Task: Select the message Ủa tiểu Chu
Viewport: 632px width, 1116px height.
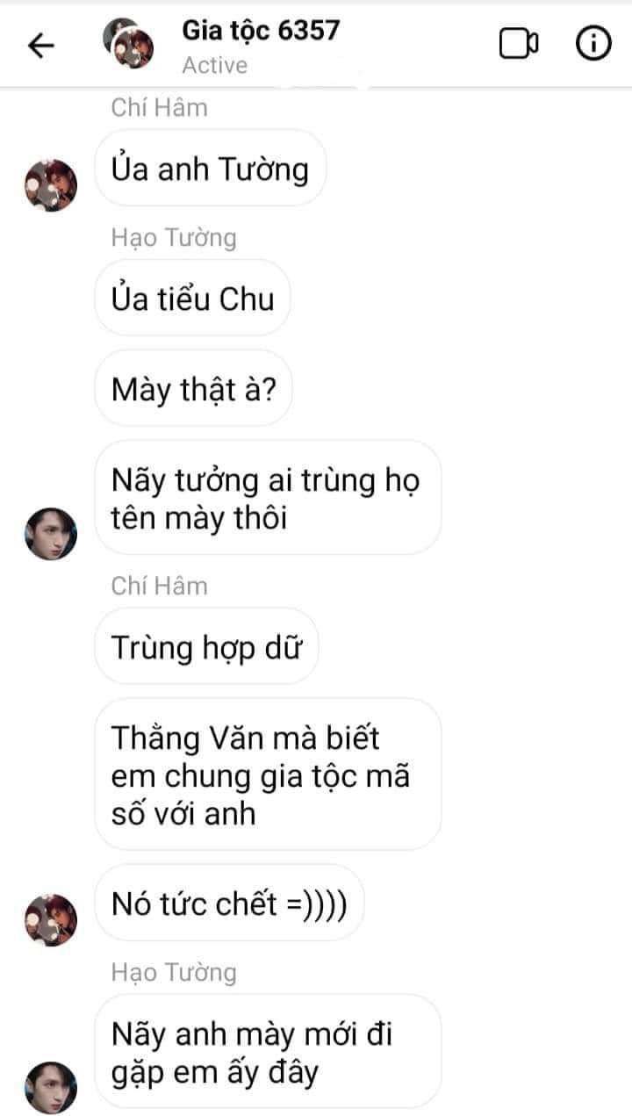Action: [192, 298]
